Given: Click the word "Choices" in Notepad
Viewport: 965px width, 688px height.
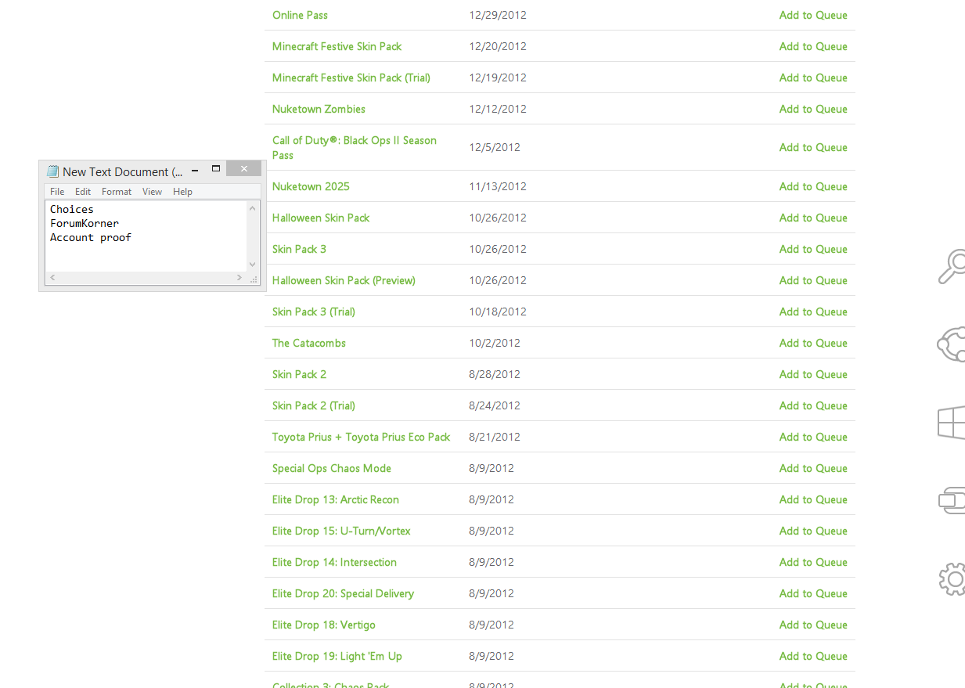Looking at the screenshot, I should click(72, 209).
